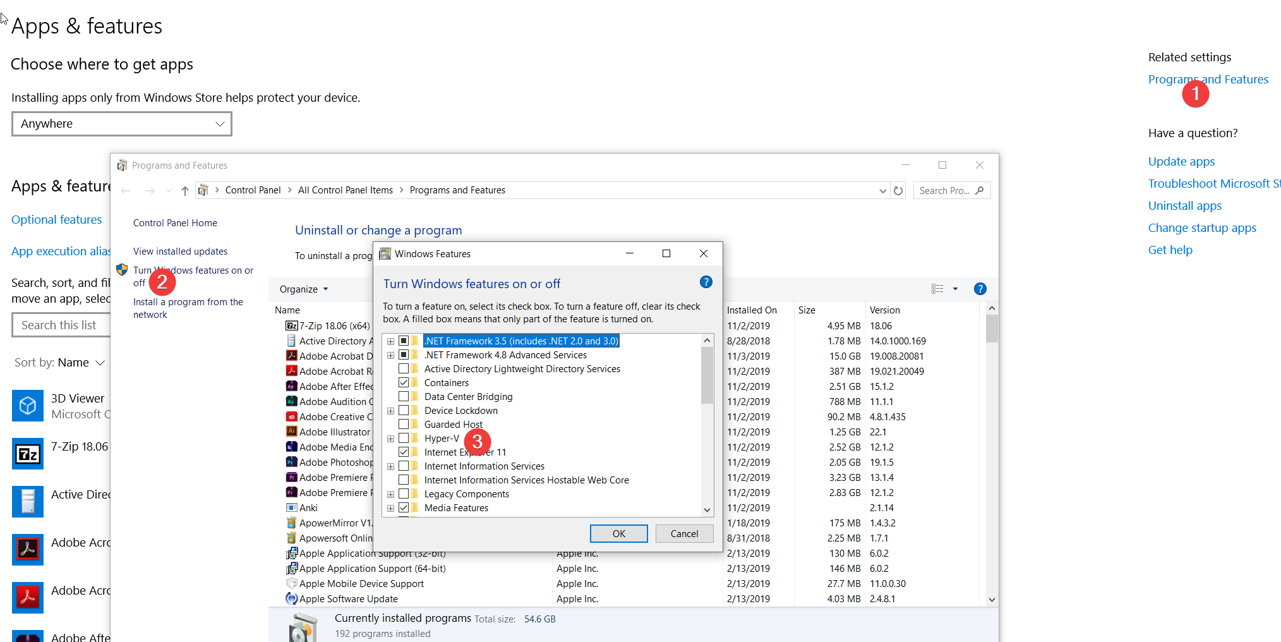Click the 3D Viewer app icon in Settings
Image resolution: width=1281 pixels, height=642 pixels.
pyautogui.click(x=28, y=406)
